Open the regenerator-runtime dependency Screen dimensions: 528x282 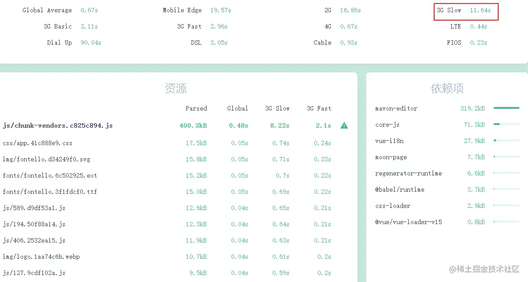408,173
